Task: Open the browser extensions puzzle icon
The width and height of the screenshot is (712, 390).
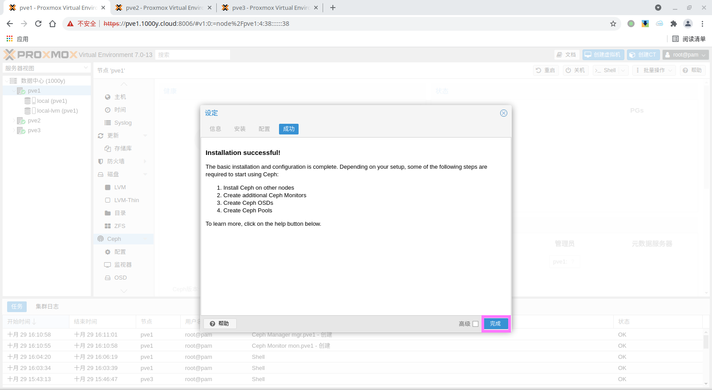Action: (x=673, y=24)
